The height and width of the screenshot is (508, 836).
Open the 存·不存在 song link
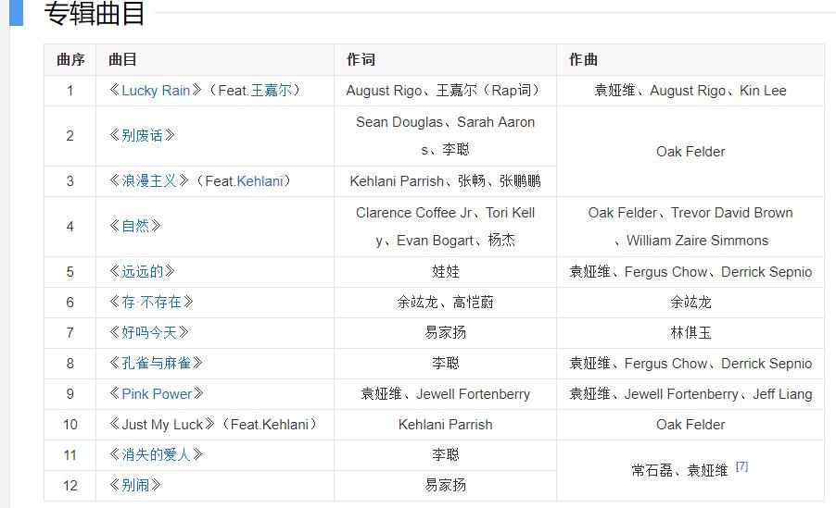point(151,303)
